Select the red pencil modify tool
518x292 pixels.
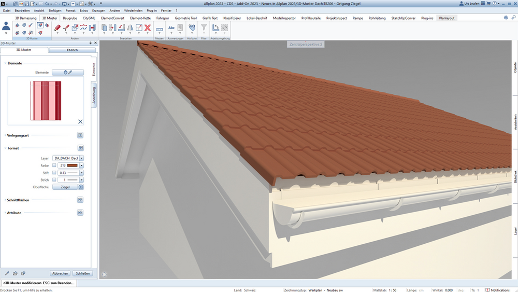tap(57, 28)
